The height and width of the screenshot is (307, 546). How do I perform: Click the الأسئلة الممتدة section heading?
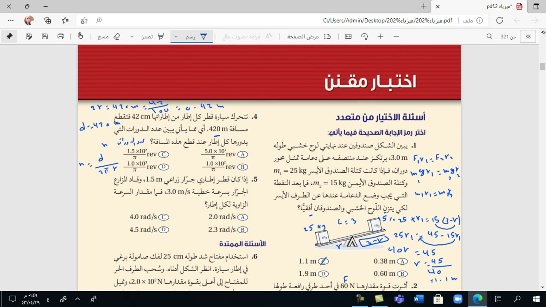click(243, 244)
